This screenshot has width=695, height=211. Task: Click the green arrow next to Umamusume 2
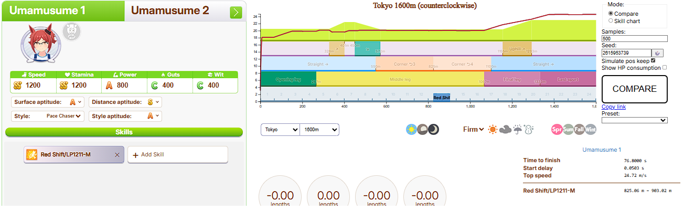click(x=236, y=12)
